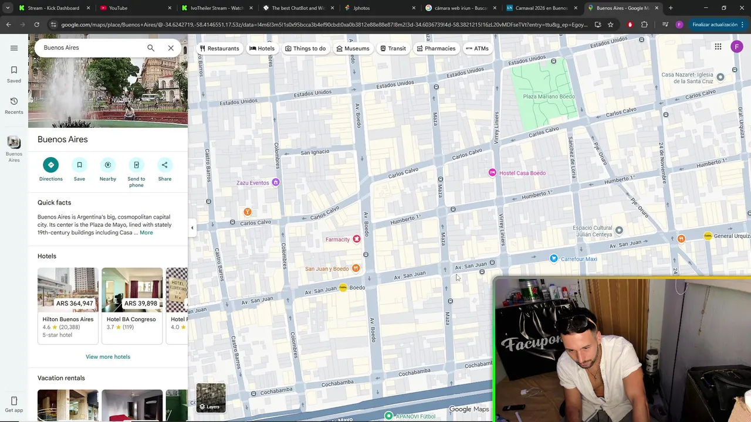The image size is (751, 422).
Task: Save Buenos Aires to a list
Action: (x=79, y=169)
